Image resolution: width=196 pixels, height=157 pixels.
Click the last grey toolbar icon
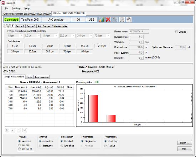coord(129,20)
